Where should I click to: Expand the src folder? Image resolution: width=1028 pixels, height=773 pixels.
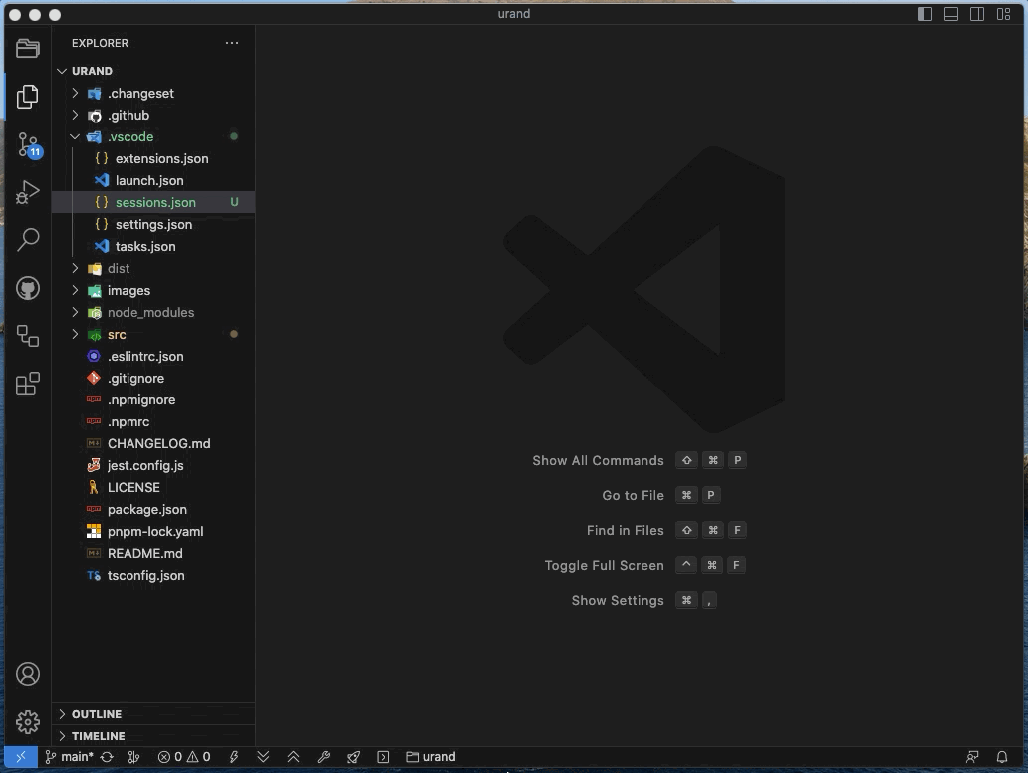(153, 335)
